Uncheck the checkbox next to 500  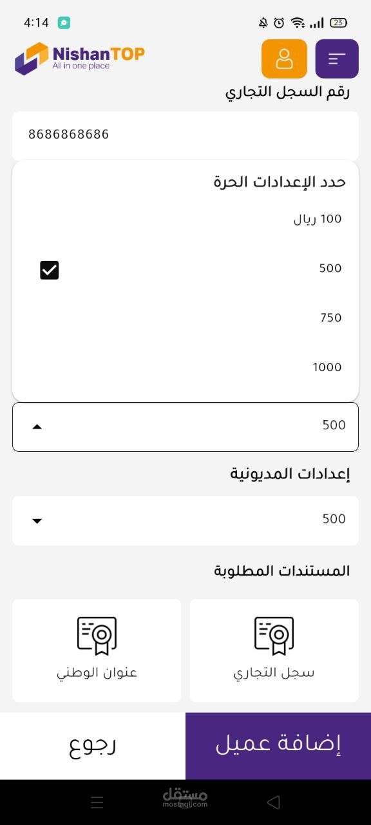point(50,270)
